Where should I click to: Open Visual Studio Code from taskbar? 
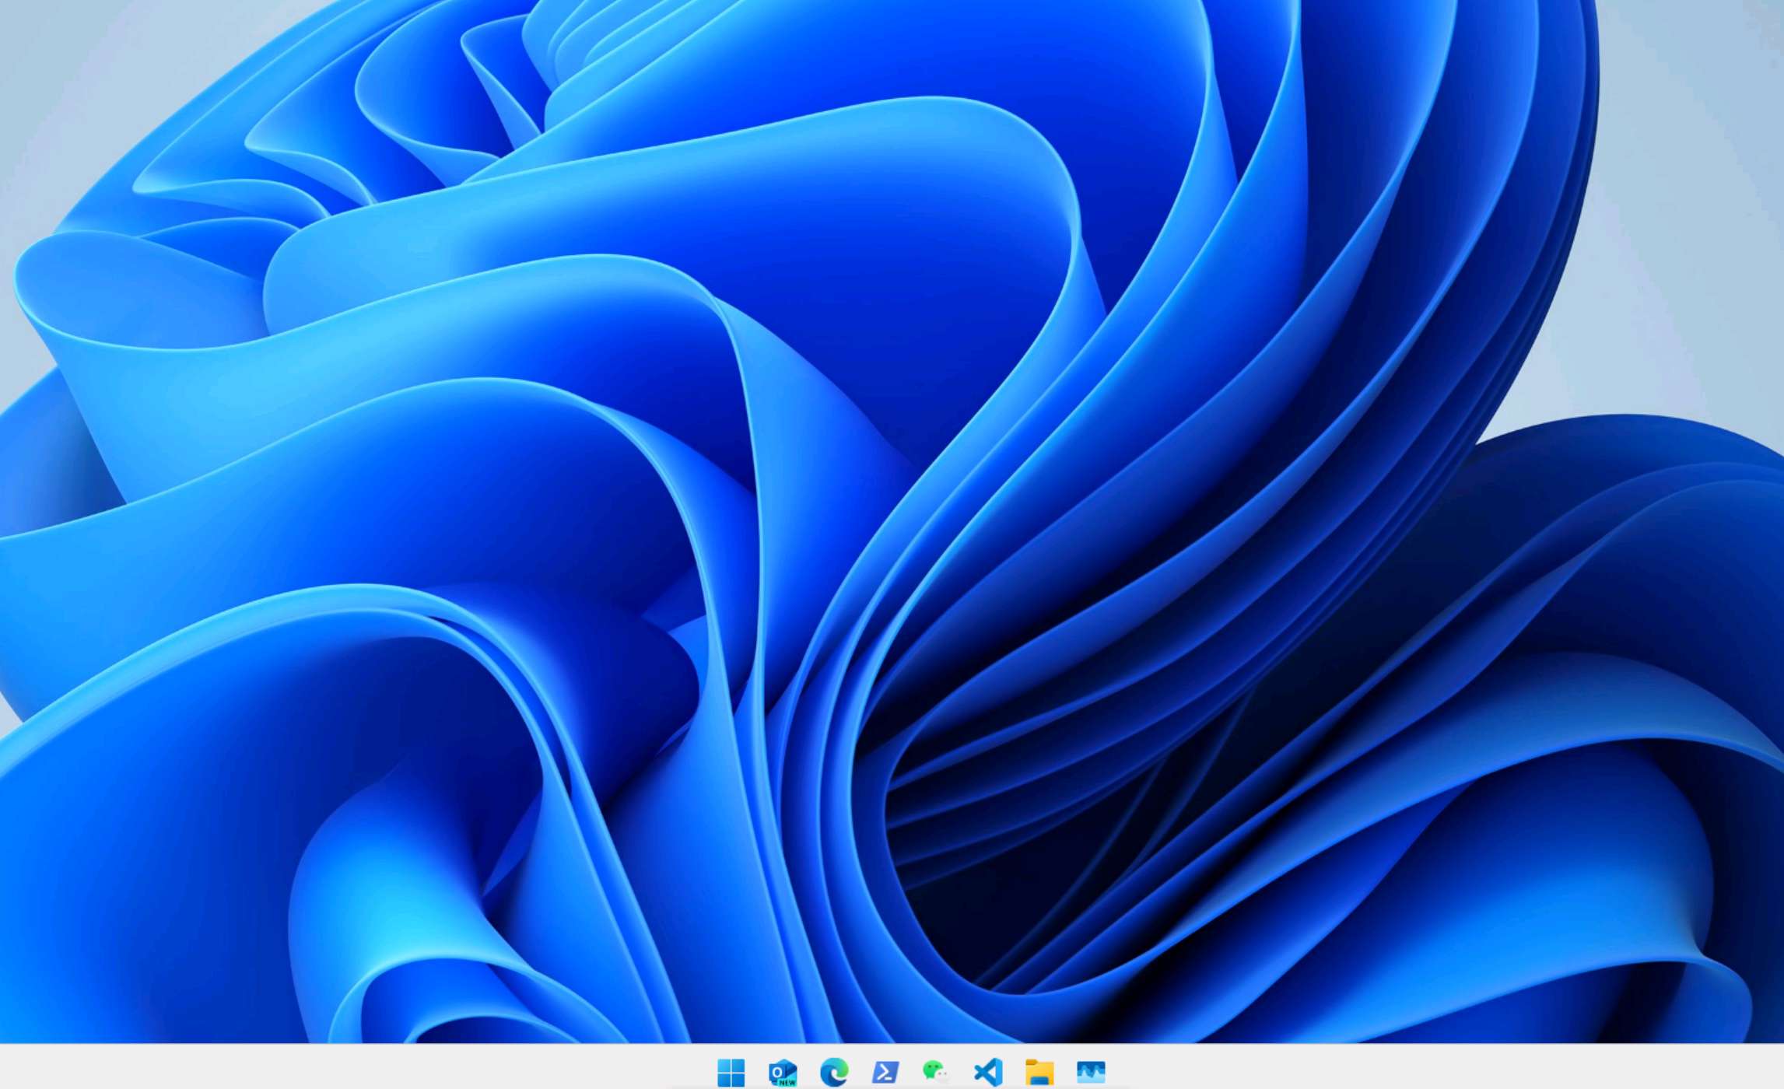click(x=988, y=1072)
